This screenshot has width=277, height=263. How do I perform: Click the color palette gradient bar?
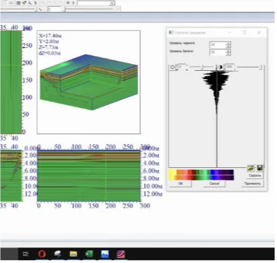(x=201, y=175)
